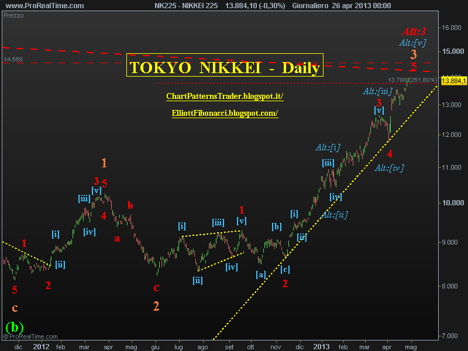Image resolution: width=468 pixels, height=351 pixels.
Task: Click the Giornaliero timeframe label
Action: coord(310,5)
